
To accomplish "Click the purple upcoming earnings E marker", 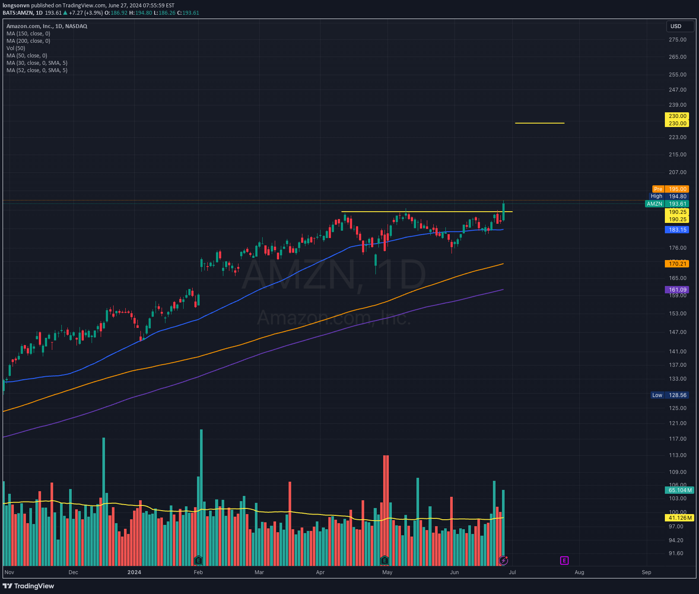I will coord(564,560).
